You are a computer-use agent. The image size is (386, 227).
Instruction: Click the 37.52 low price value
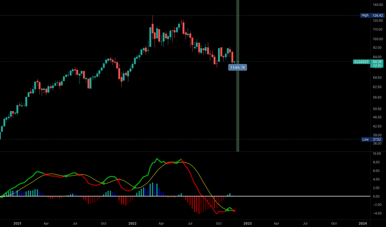(377, 140)
